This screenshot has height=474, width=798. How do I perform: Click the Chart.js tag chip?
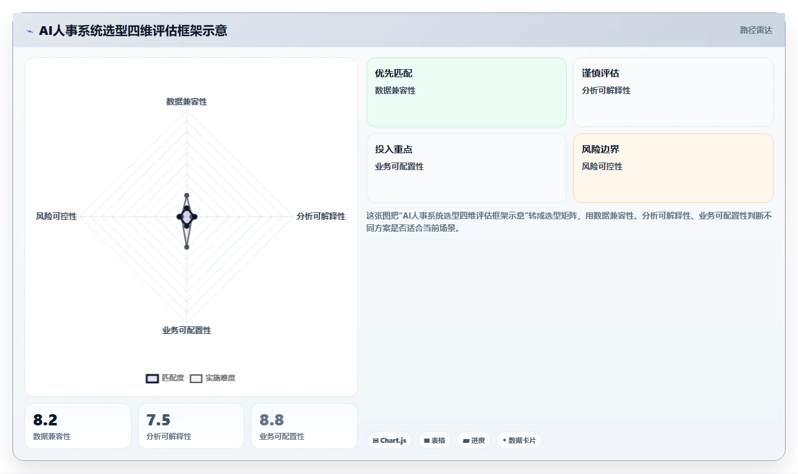click(x=389, y=440)
